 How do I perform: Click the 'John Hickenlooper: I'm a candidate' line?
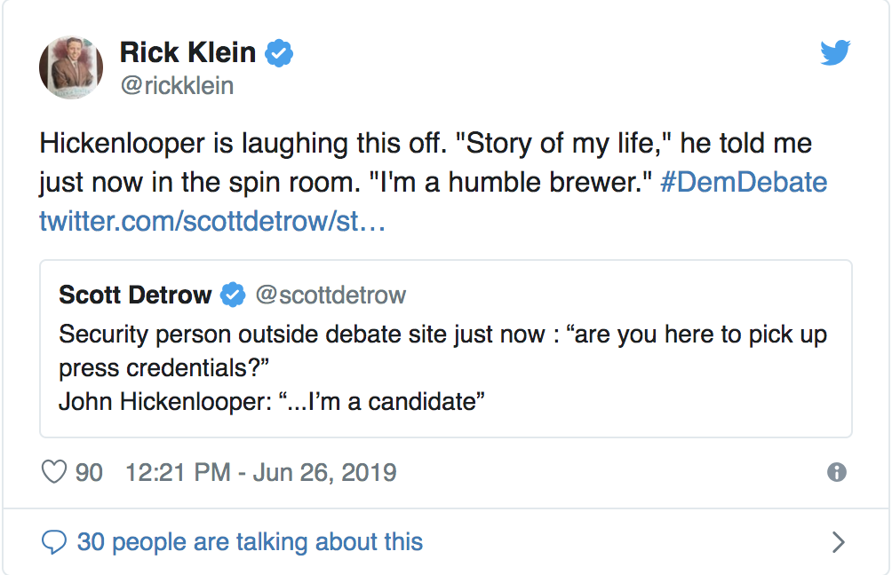coord(271,402)
